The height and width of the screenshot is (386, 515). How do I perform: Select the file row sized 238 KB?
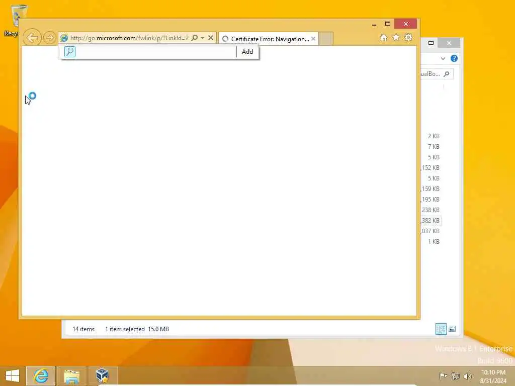[431, 210]
